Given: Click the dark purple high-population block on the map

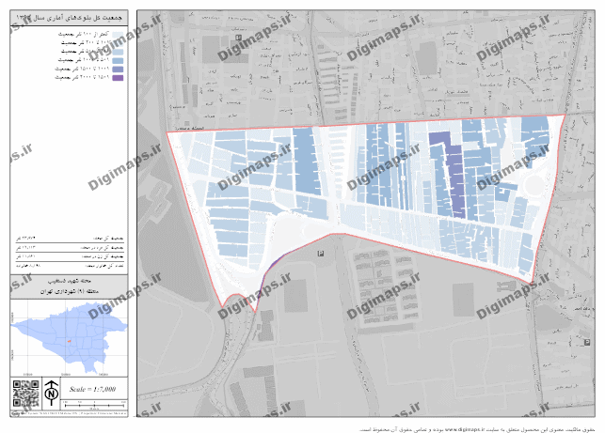Looking at the screenshot, I should pyautogui.click(x=454, y=178).
